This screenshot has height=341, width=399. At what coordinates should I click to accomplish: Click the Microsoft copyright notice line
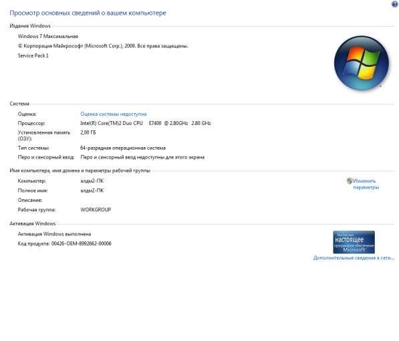pyautogui.click(x=103, y=46)
